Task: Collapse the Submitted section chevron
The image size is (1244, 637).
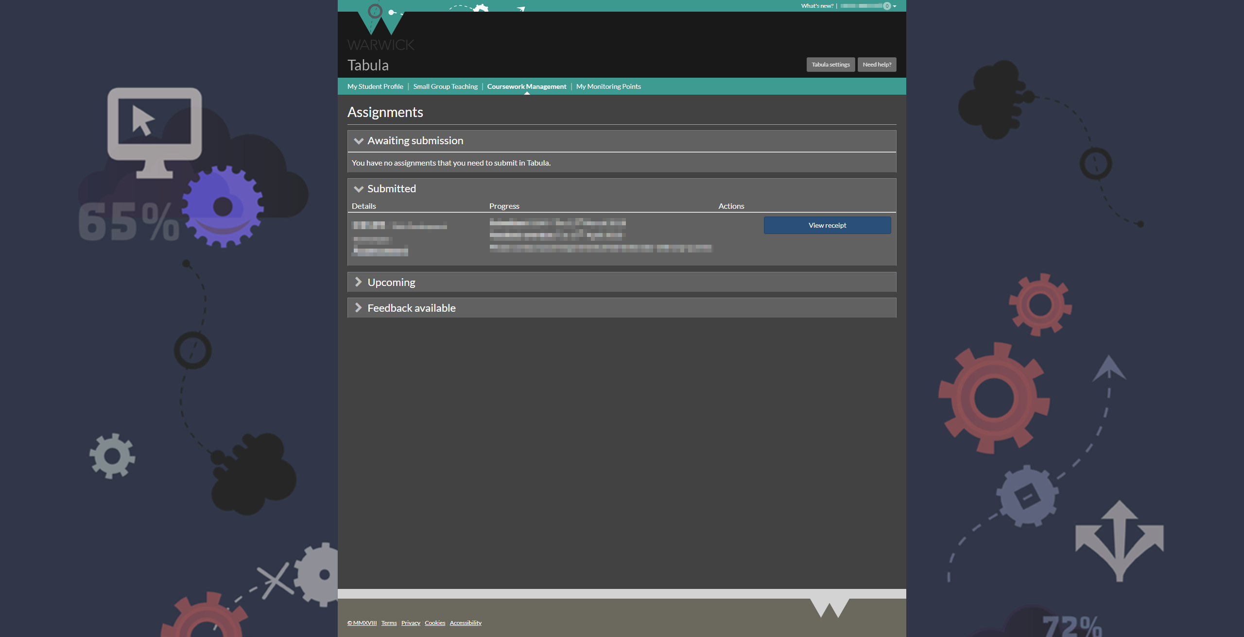Action: (x=359, y=189)
